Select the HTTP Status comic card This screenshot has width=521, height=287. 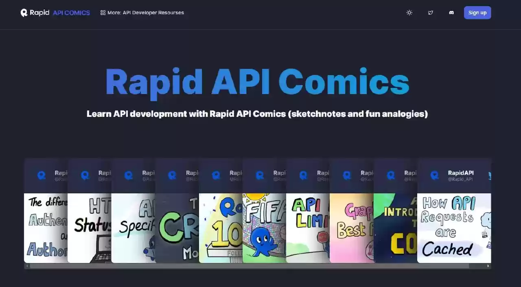click(x=89, y=227)
